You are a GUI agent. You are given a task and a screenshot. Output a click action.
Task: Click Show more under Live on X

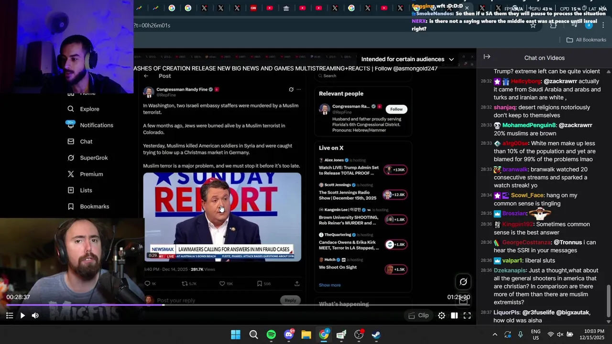tap(330, 285)
